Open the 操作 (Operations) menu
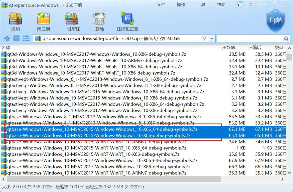Viewport: 293px width, 192px height. pos(181,4)
